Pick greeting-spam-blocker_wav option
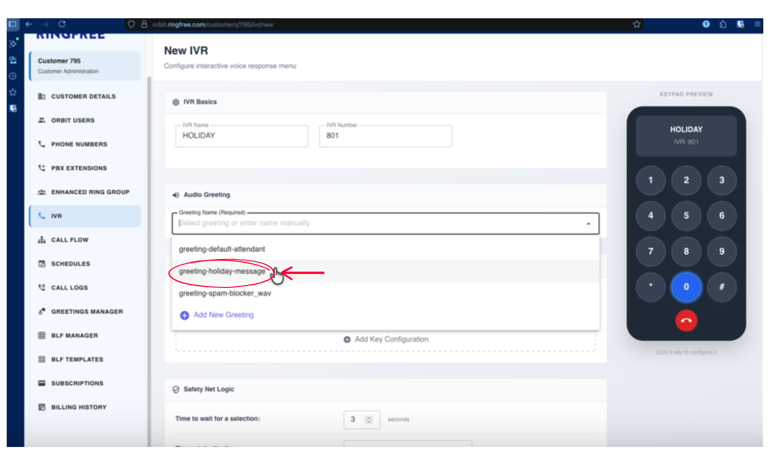 click(x=225, y=293)
